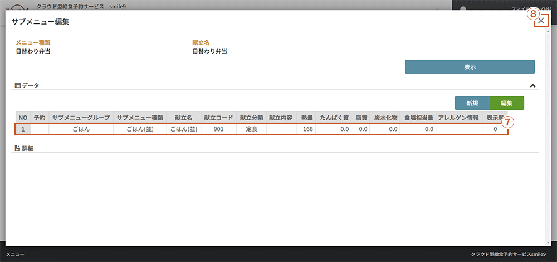Click the 献立分類 column header
This screenshot has width=557, height=262.
(x=251, y=118)
